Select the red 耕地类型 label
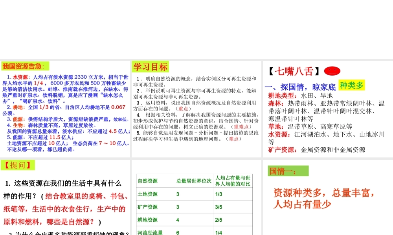The image size is (393, 235). point(282,96)
